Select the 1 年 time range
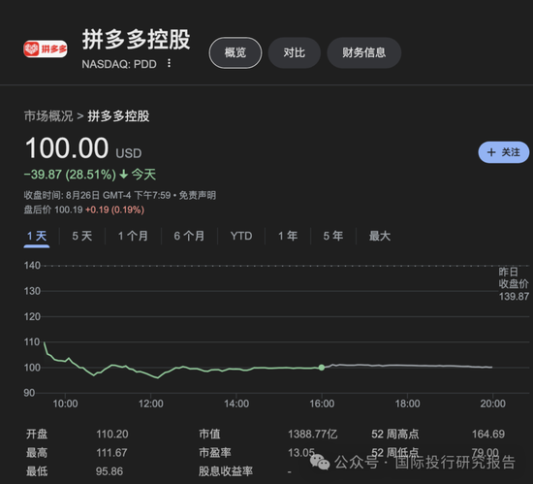The width and height of the screenshot is (533, 484). tap(288, 236)
